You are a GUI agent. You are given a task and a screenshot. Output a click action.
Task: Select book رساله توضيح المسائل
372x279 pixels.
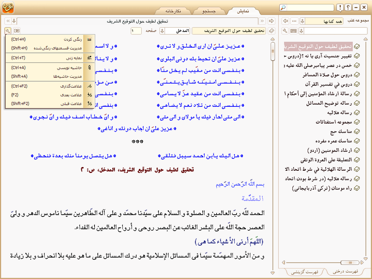click(329, 103)
